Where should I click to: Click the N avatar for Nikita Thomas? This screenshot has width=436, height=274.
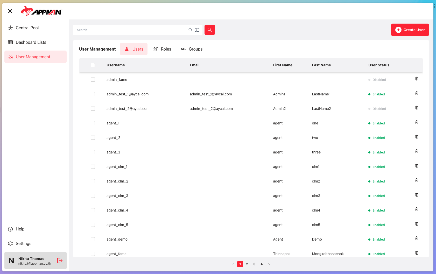coord(11,261)
